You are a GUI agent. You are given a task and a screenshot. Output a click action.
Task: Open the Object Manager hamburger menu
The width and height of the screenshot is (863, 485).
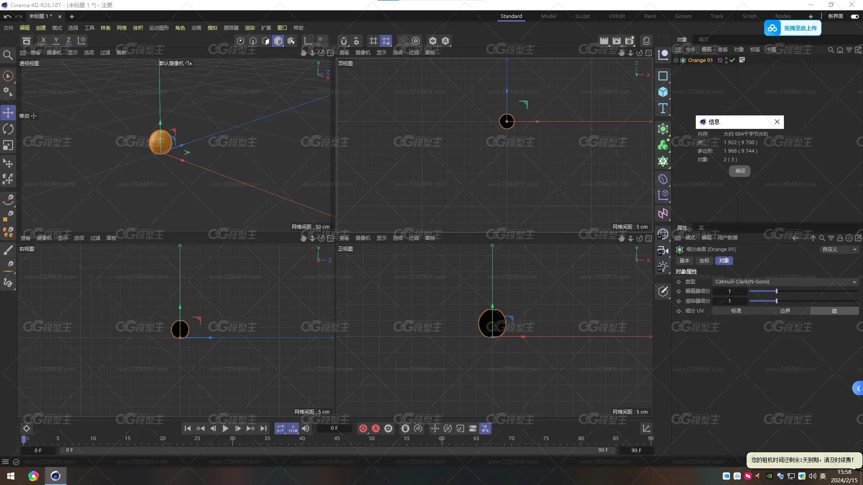(677, 49)
